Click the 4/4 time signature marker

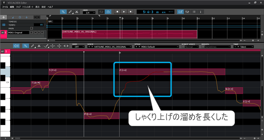coord(50,21)
